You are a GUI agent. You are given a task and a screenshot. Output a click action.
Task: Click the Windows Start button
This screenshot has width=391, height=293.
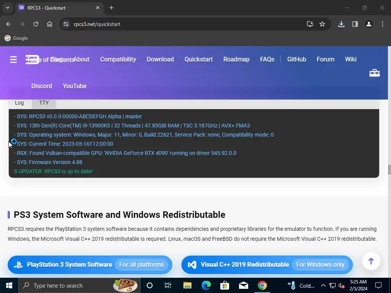9,285
